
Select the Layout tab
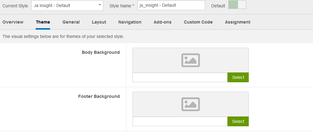click(99, 22)
